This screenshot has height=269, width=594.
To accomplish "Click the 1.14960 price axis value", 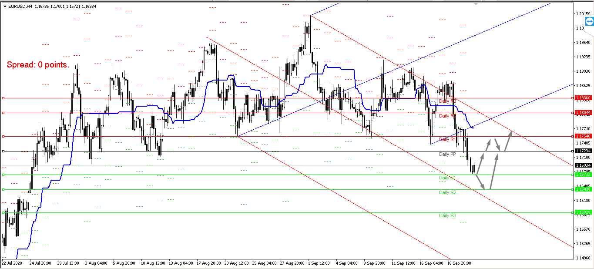I will click(x=583, y=258).
